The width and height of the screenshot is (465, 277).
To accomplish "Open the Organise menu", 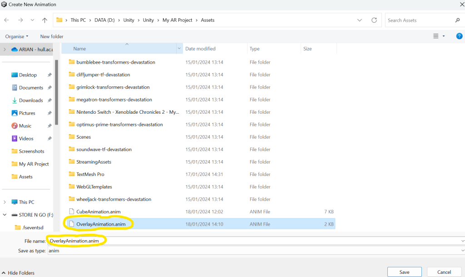I will (17, 36).
